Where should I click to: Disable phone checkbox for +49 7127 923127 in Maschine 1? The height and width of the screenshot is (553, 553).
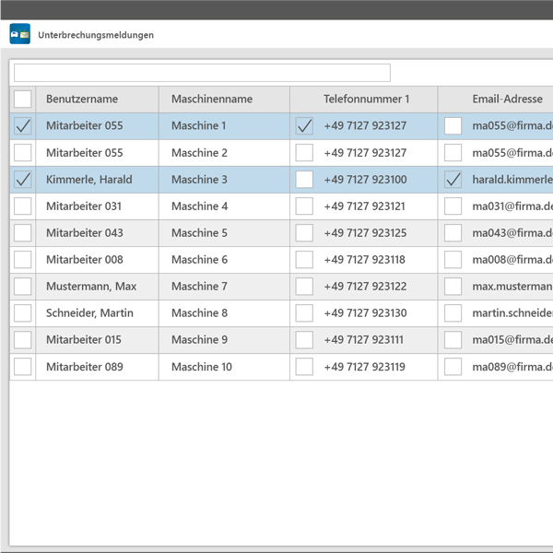tap(304, 126)
